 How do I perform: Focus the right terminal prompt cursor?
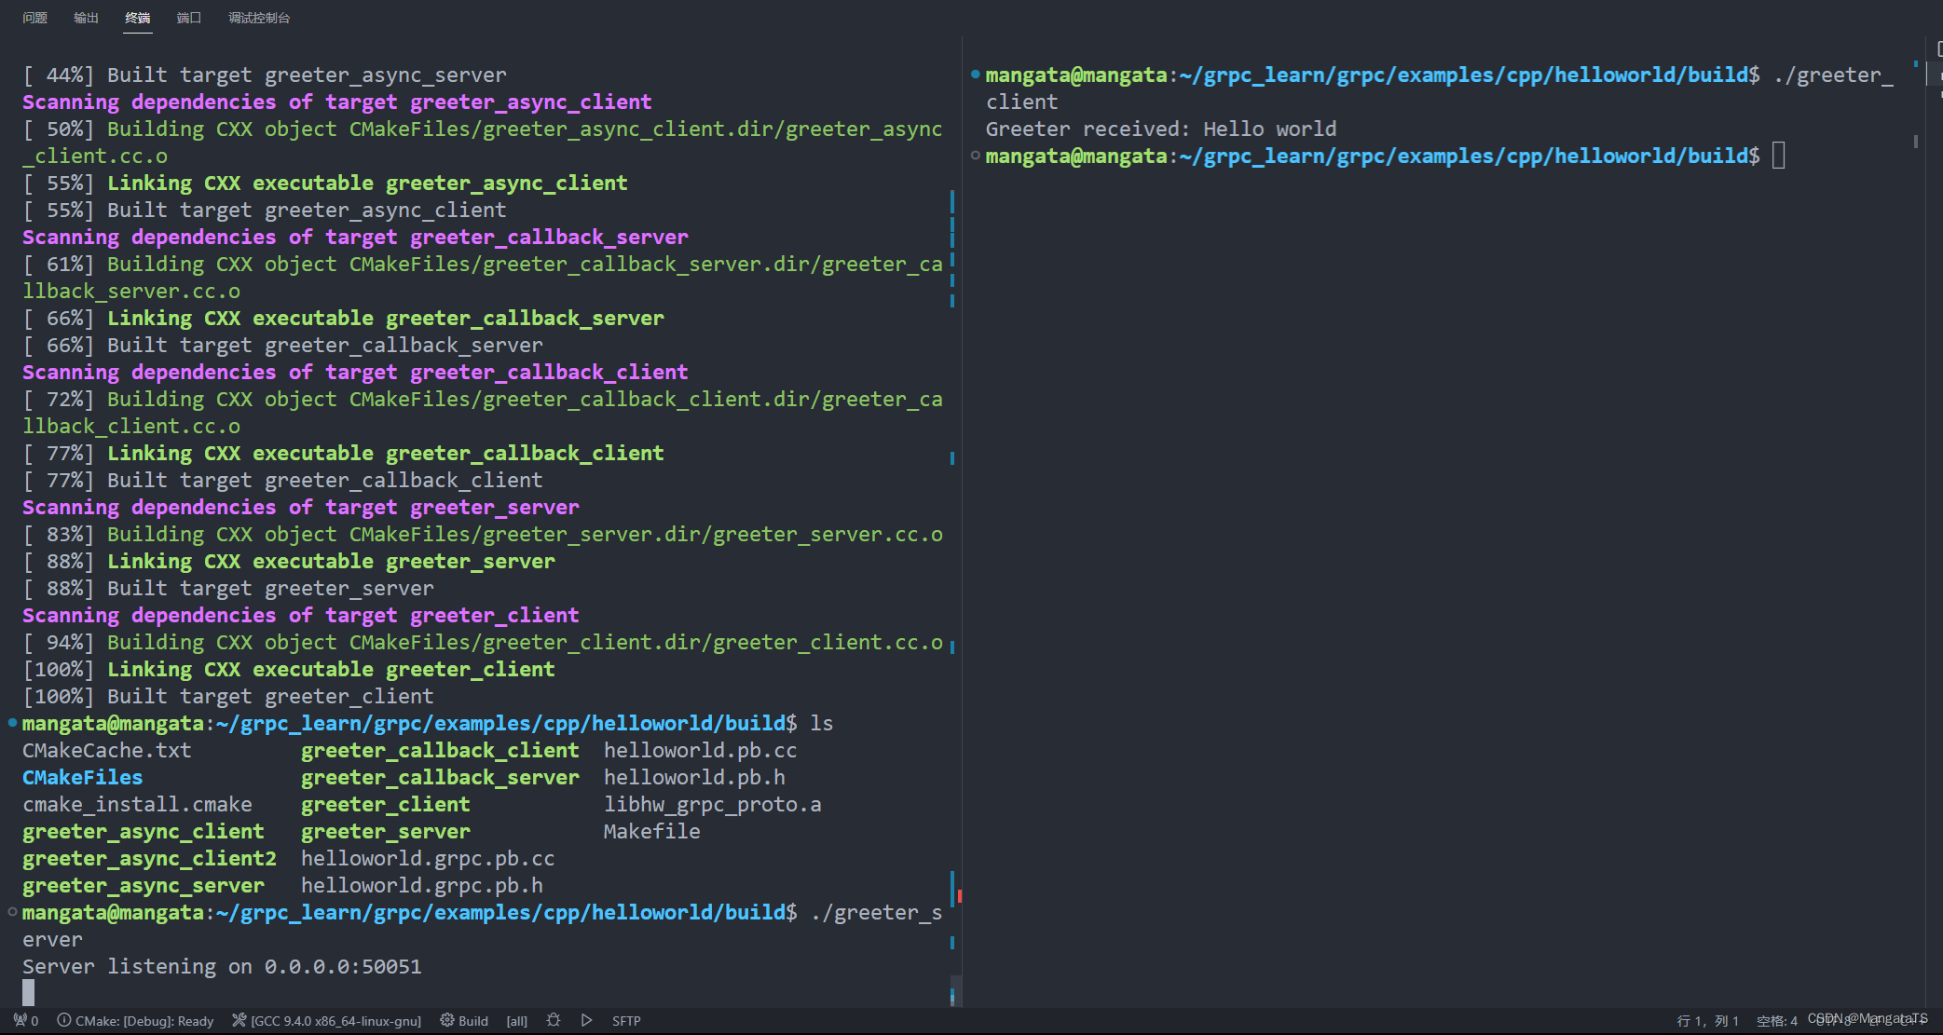point(1778,156)
